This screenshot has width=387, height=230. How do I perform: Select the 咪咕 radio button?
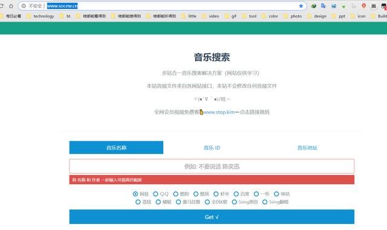[x=276, y=194]
